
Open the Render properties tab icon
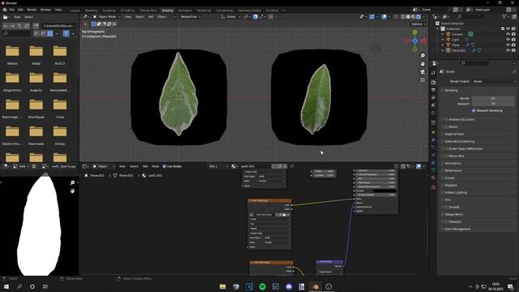point(434,82)
